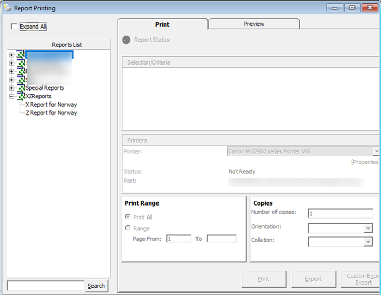Switch to the Print tab
Screen dimensions: 381x295
(x=163, y=24)
